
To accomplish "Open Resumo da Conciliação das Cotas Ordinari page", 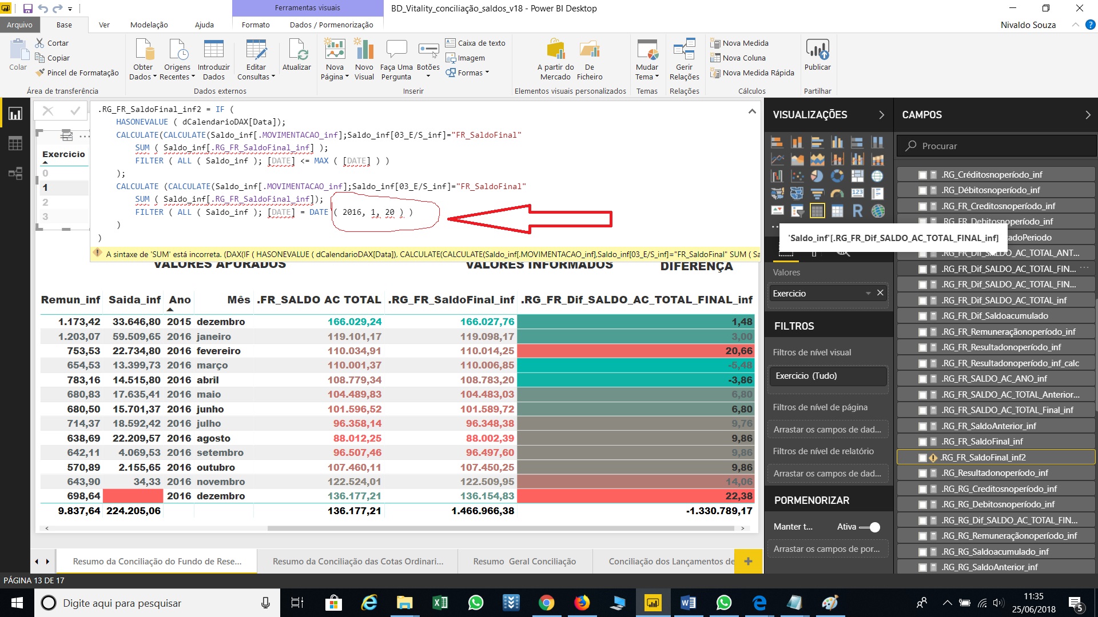I will [x=358, y=562].
